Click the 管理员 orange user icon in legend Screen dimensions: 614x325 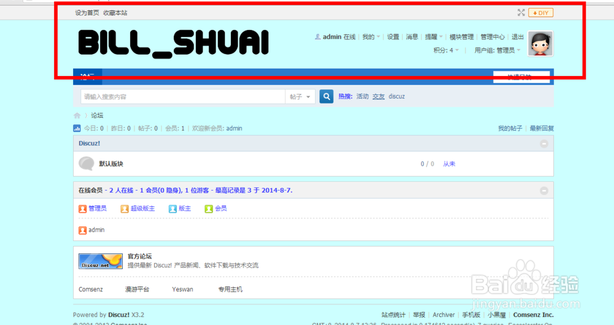[x=82, y=208]
